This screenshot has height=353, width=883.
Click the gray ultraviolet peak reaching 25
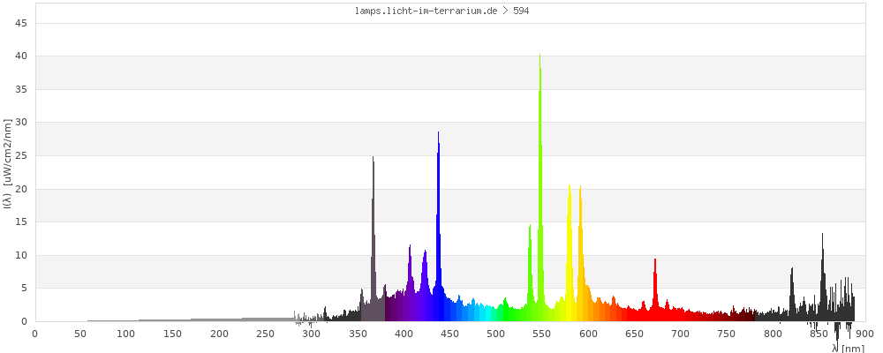point(373,237)
